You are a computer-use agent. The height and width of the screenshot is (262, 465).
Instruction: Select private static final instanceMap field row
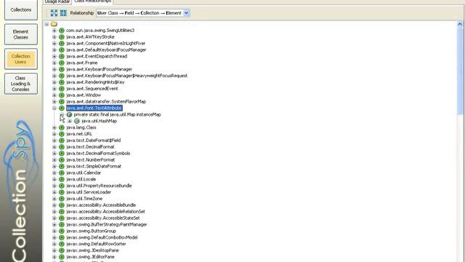[x=117, y=114]
